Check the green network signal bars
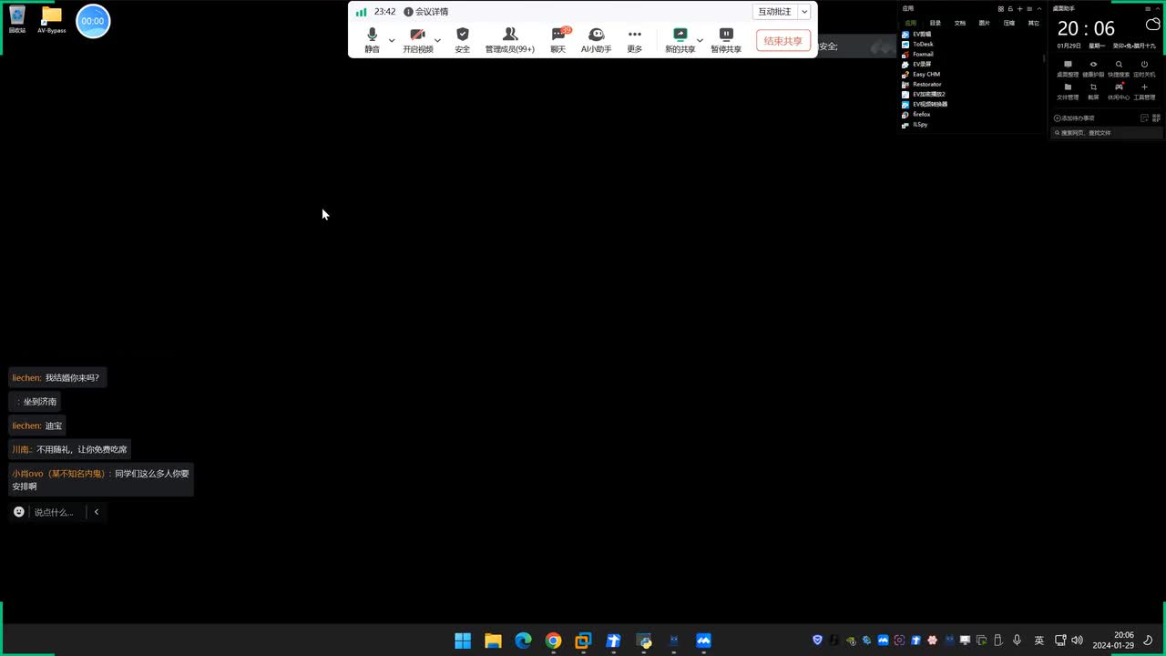 coord(362,12)
